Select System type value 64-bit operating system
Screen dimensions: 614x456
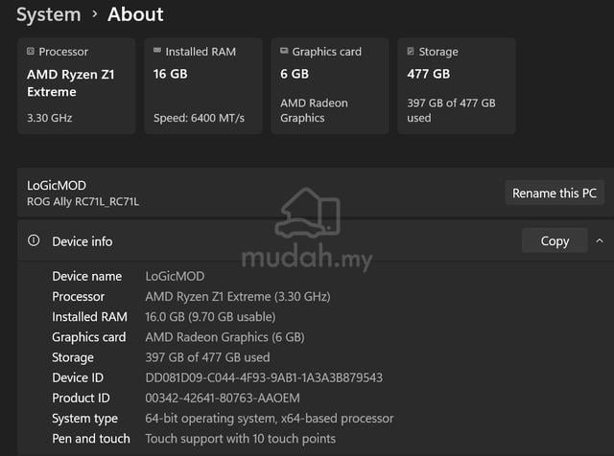pos(270,419)
